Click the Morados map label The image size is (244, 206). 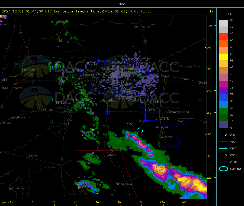(31, 155)
